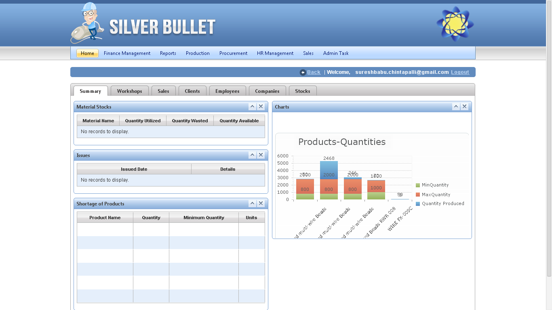The height and width of the screenshot is (310, 552).
Task: Click the circular back arrow icon
Action: tap(303, 72)
